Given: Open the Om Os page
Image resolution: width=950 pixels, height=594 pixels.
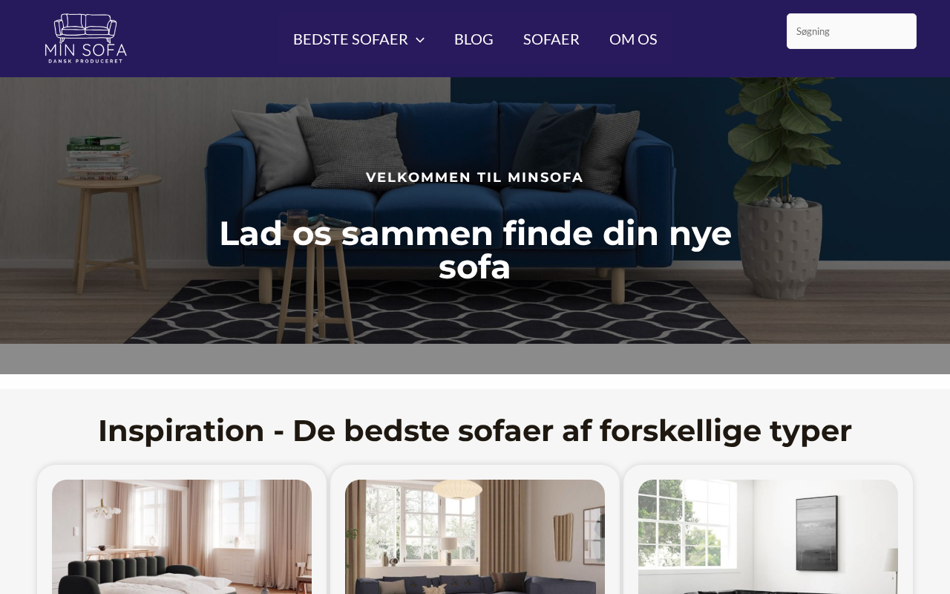Looking at the screenshot, I should pyautogui.click(x=633, y=39).
